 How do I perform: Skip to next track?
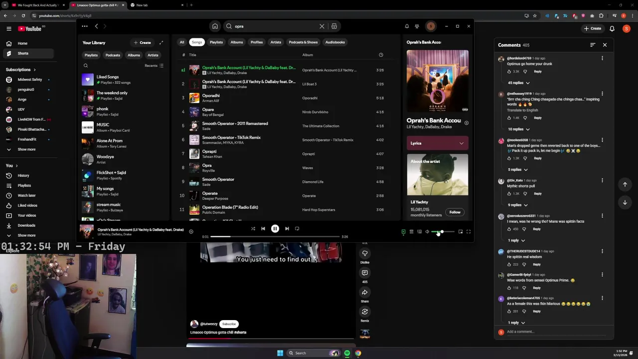287,229
